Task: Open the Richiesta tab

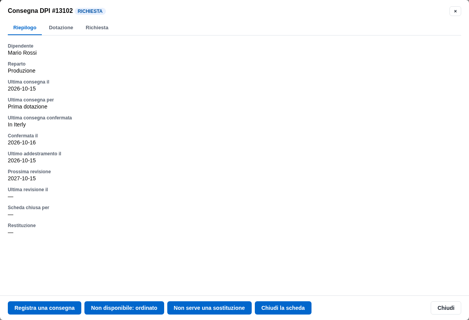Action: point(97,28)
